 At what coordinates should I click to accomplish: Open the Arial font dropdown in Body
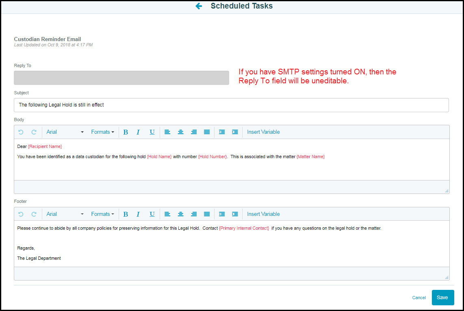[65, 132]
